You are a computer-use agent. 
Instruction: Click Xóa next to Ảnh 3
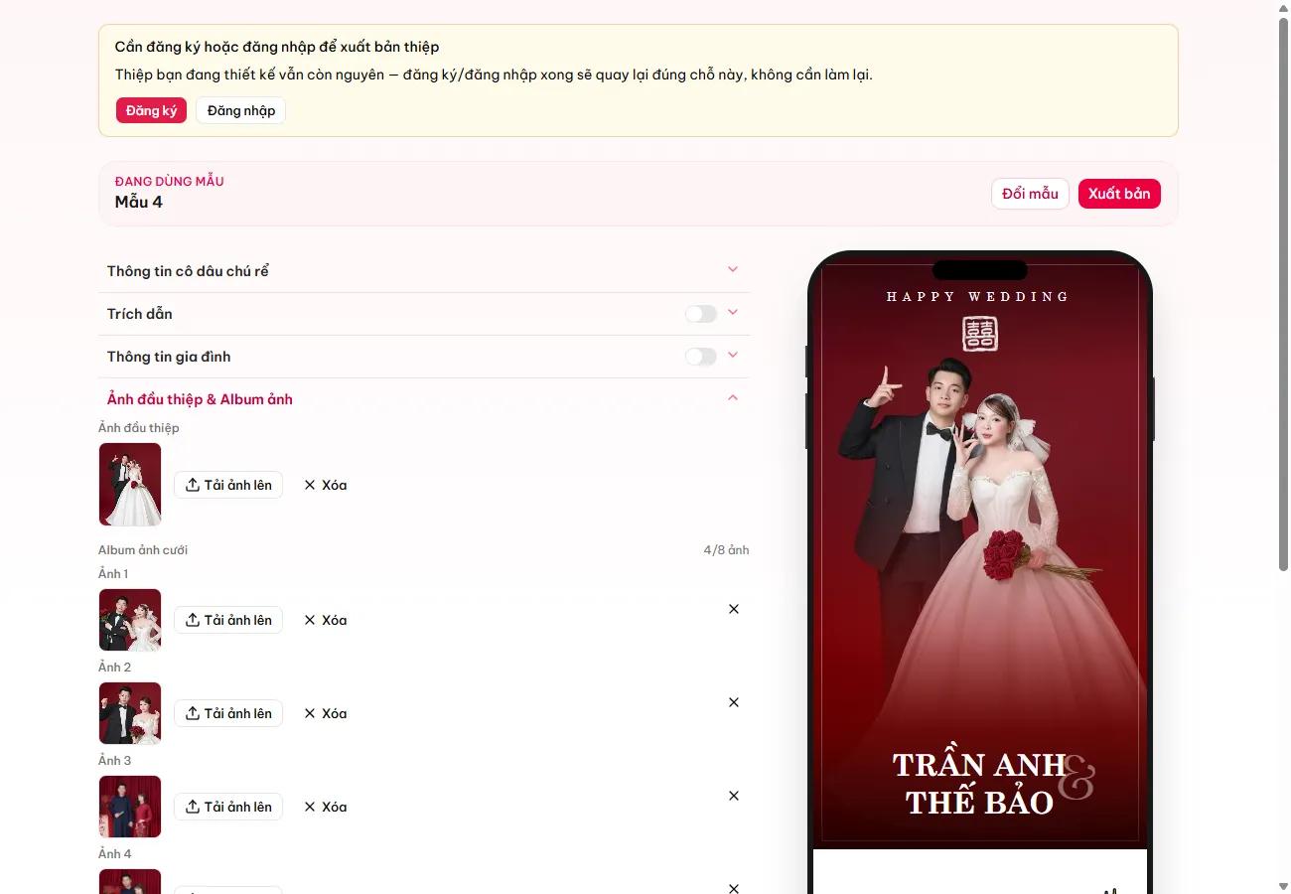pyautogui.click(x=325, y=807)
